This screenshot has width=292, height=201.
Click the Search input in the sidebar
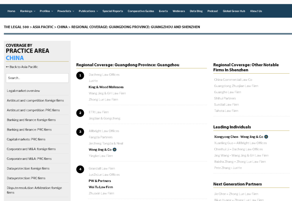37,78
